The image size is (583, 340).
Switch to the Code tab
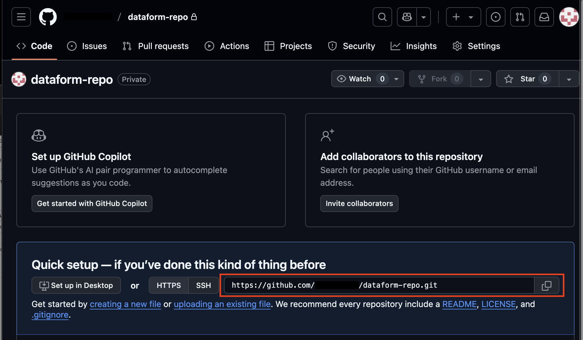34,46
